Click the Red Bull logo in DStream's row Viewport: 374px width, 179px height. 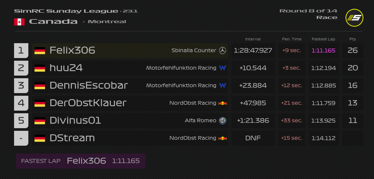223,138
